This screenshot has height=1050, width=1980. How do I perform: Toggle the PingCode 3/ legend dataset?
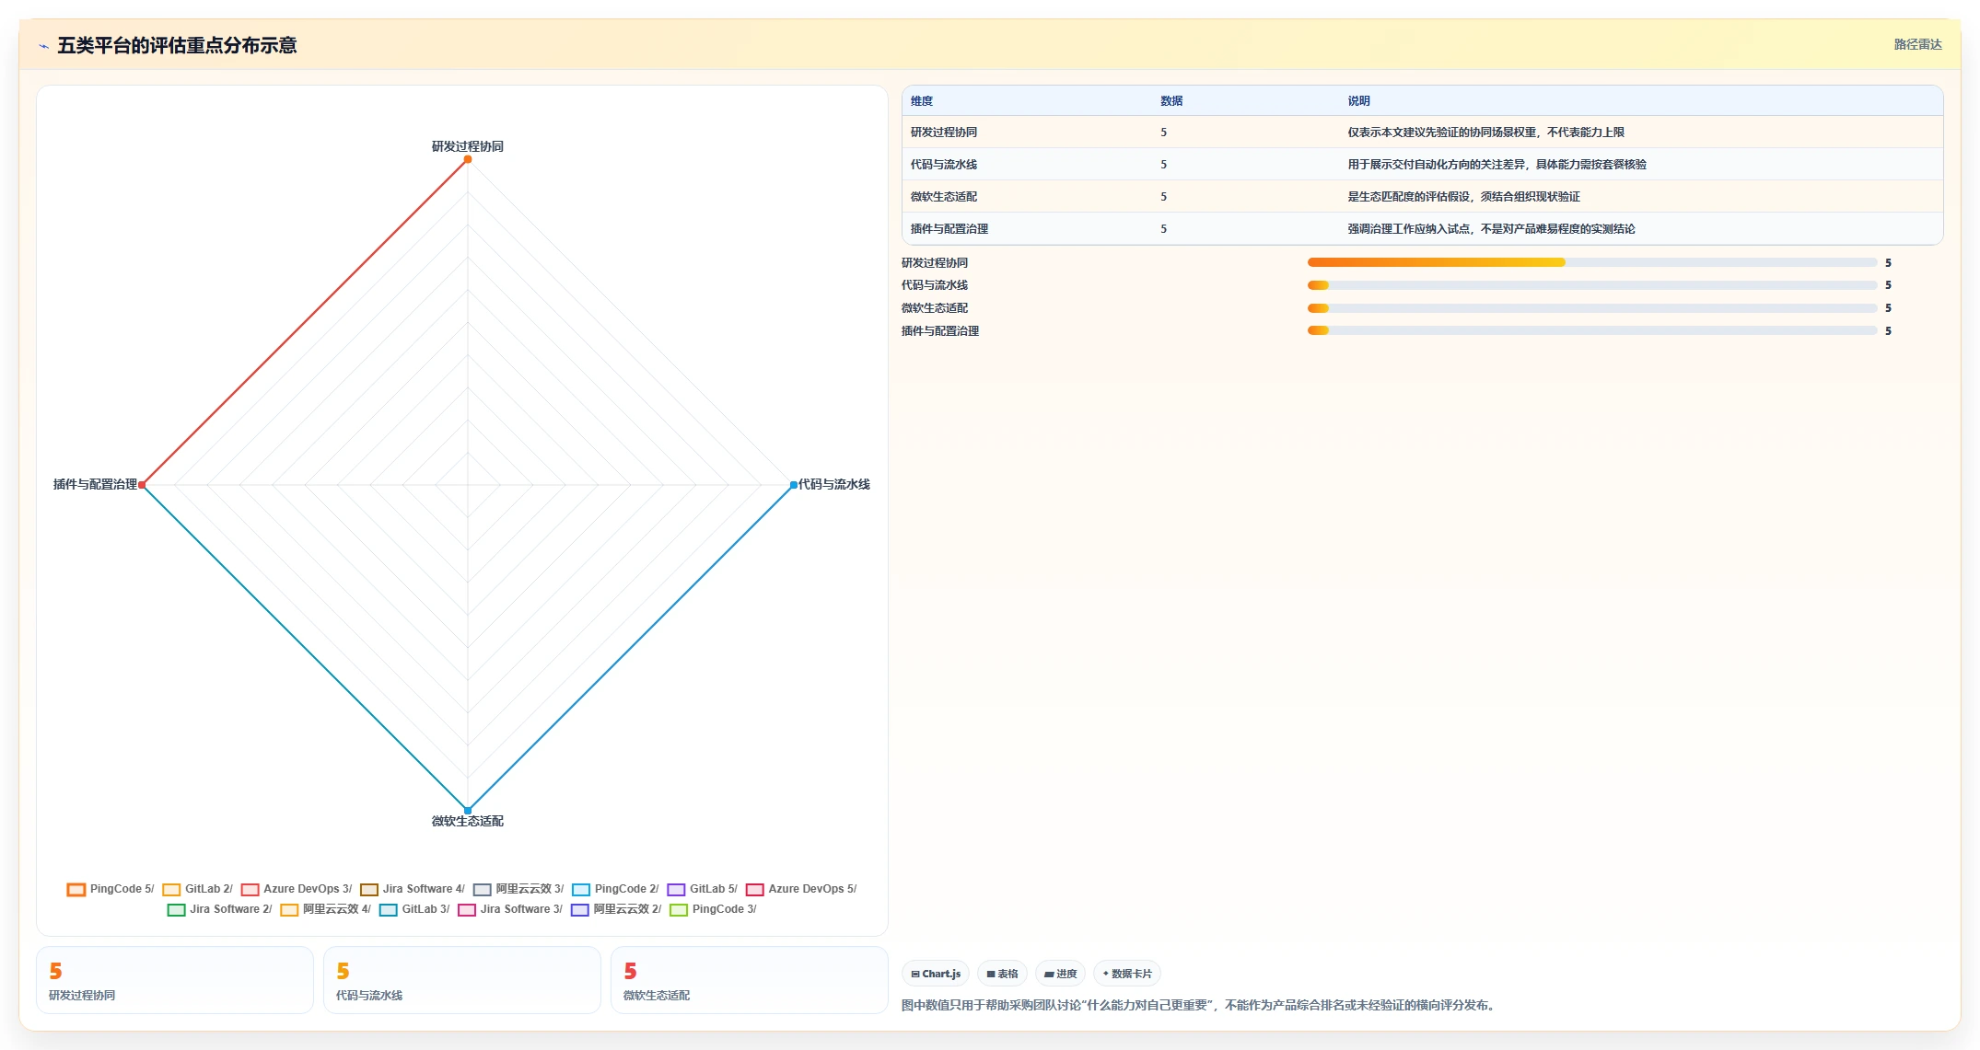click(713, 909)
